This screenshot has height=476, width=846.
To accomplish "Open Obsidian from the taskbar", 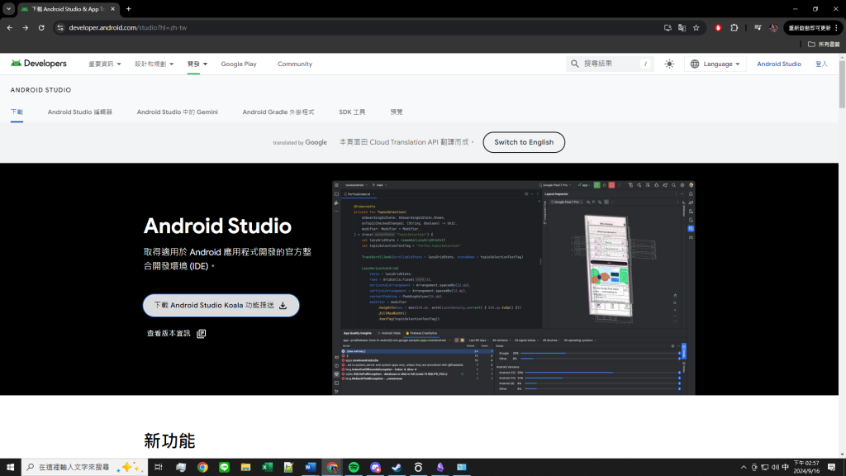I will coord(440,468).
